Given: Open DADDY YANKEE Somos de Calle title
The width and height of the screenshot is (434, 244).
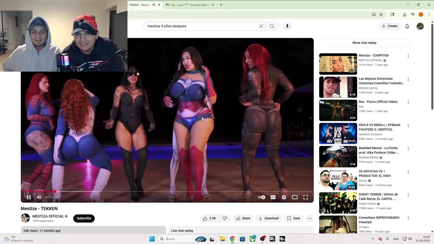Looking at the screenshot, I should (378, 197).
